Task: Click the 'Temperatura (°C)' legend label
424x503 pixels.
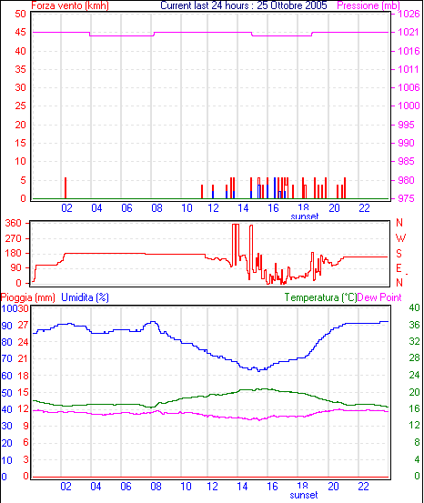Action: pos(320,297)
